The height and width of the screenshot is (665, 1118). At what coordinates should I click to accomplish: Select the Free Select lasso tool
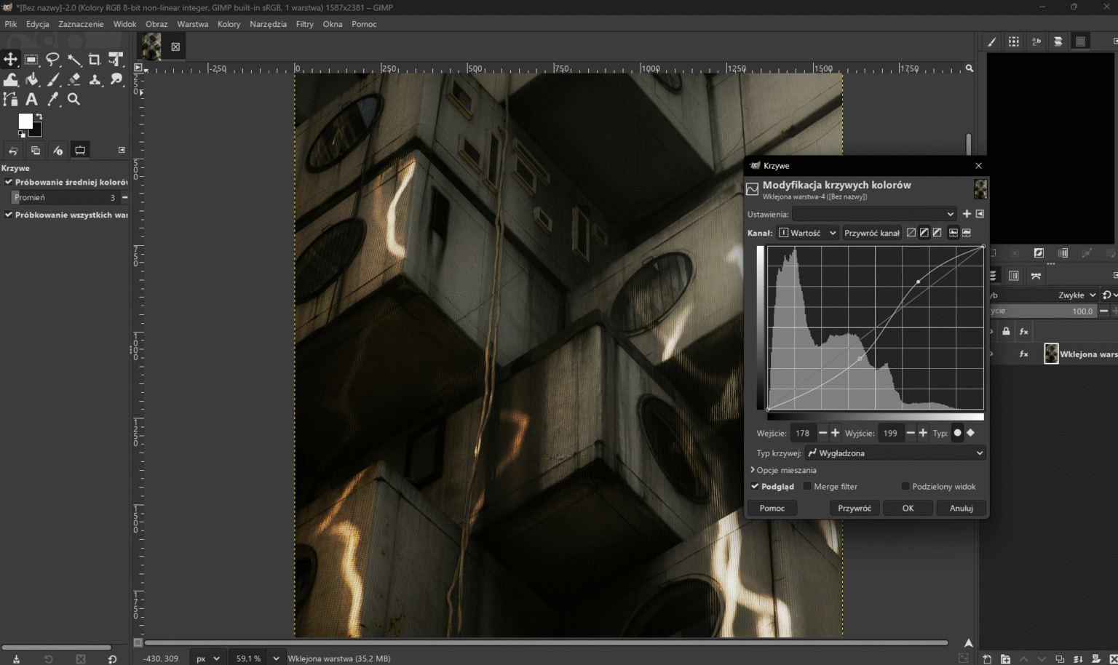(52, 59)
